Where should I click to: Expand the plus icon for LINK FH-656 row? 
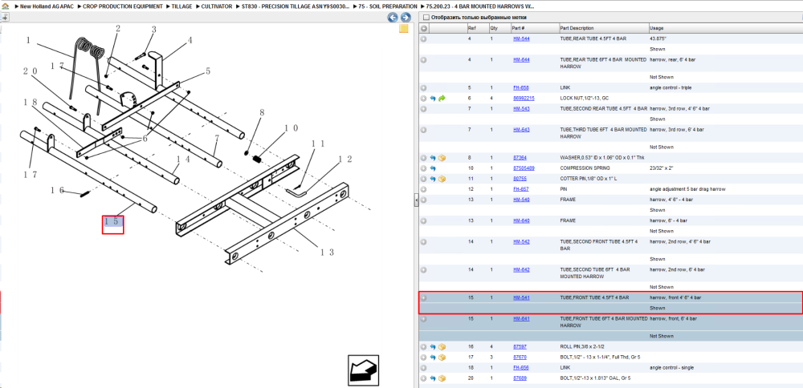[423, 367]
